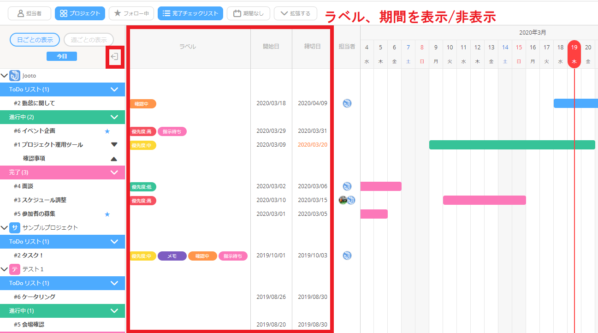Viewport: 598px width, 333px height.
Task: Click the highlighted day 19 marker
Action: coord(574,54)
